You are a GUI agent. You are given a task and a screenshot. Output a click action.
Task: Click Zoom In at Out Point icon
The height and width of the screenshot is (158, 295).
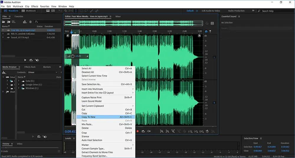[x=196, y=131]
